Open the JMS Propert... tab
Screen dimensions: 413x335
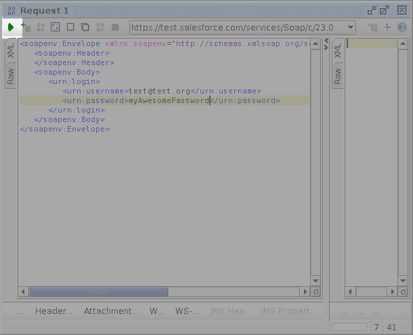pyautogui.click(x=288, y=311)
